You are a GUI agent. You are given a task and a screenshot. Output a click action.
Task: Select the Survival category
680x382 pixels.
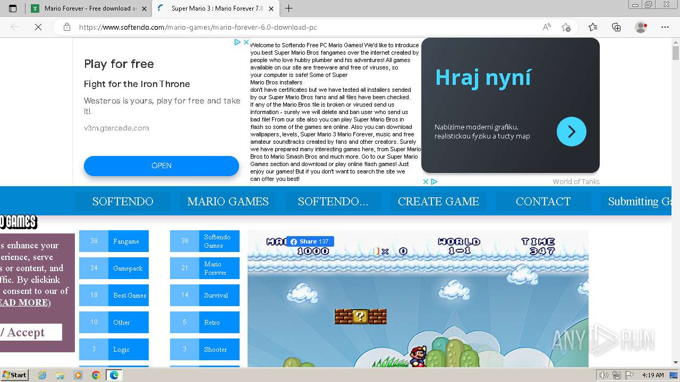205,295
